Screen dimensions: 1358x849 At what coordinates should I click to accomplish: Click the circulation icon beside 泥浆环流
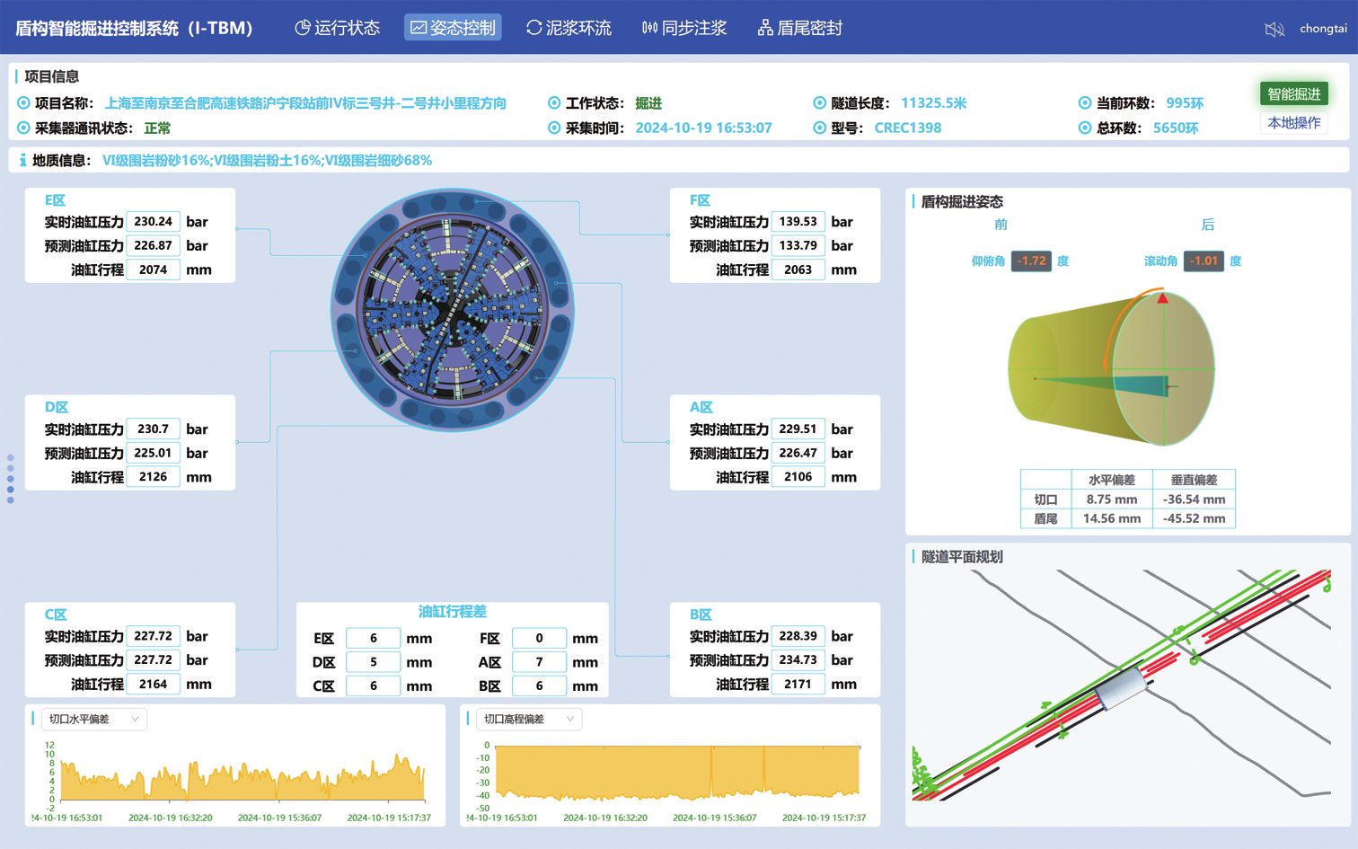pyautogui.click(x=533, y=28)
